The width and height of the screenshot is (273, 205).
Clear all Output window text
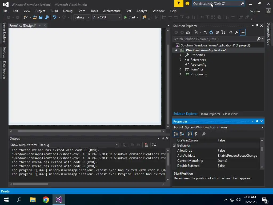147,145
